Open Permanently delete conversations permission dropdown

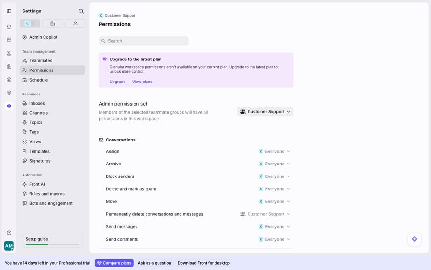pyautogui.click(x=265, y=214)
